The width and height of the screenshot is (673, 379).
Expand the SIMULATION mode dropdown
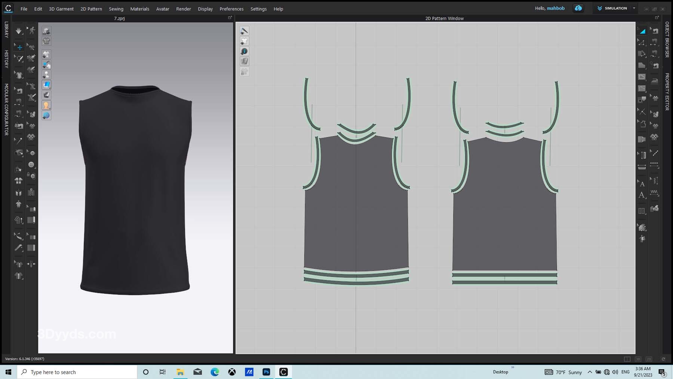tap(634, 8)
